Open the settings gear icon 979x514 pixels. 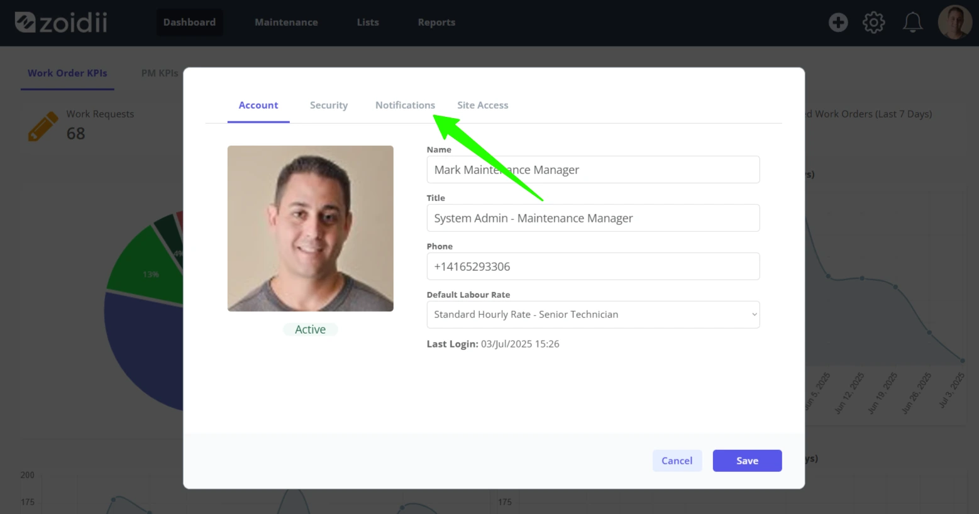click(873, 23)
